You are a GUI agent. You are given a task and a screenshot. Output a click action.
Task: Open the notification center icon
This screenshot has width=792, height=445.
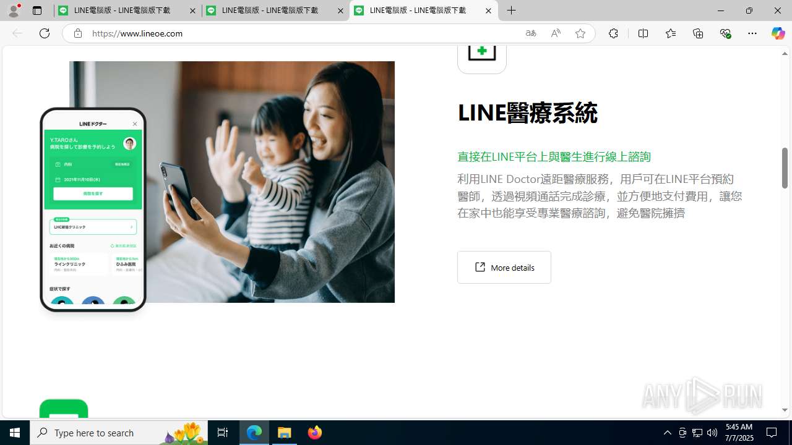(x=772, y=433)
